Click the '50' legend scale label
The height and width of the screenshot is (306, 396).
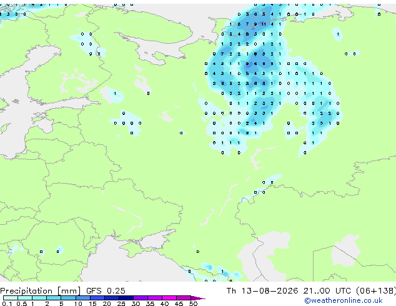pyautogui.click(x=193, y=304)
